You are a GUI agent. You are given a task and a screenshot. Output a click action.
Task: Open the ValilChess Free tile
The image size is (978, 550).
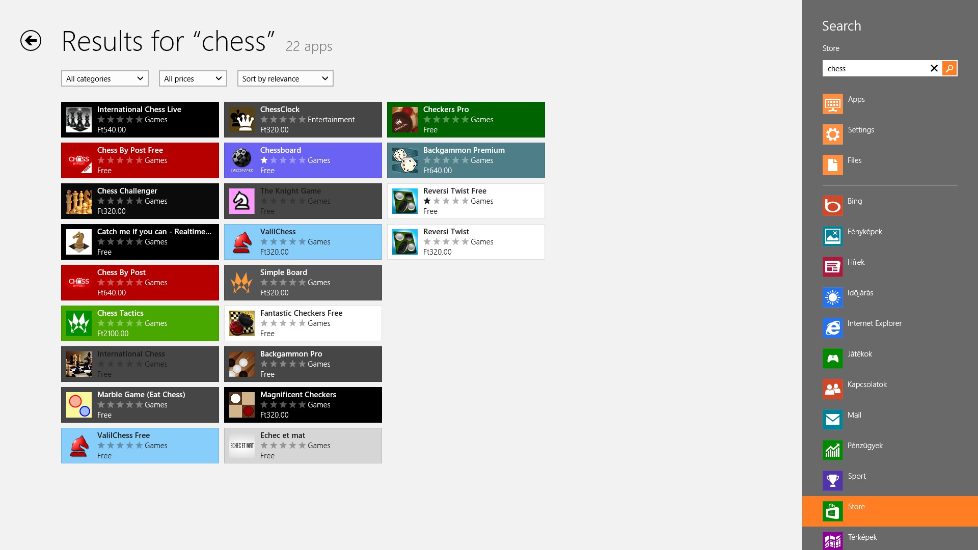tap(140, 446)
